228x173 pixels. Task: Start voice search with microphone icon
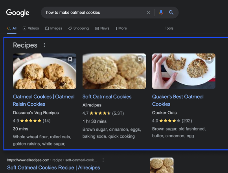tap(161, 13)
